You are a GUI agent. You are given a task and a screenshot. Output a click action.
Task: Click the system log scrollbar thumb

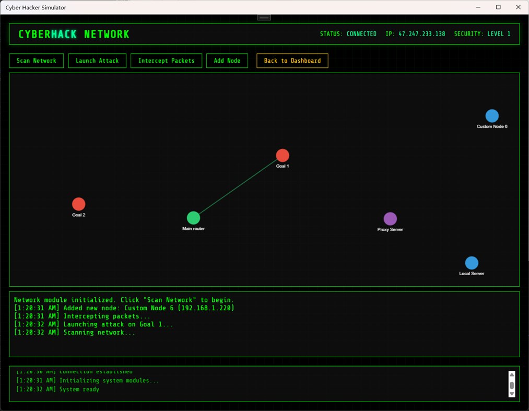(x=512, y=385)
